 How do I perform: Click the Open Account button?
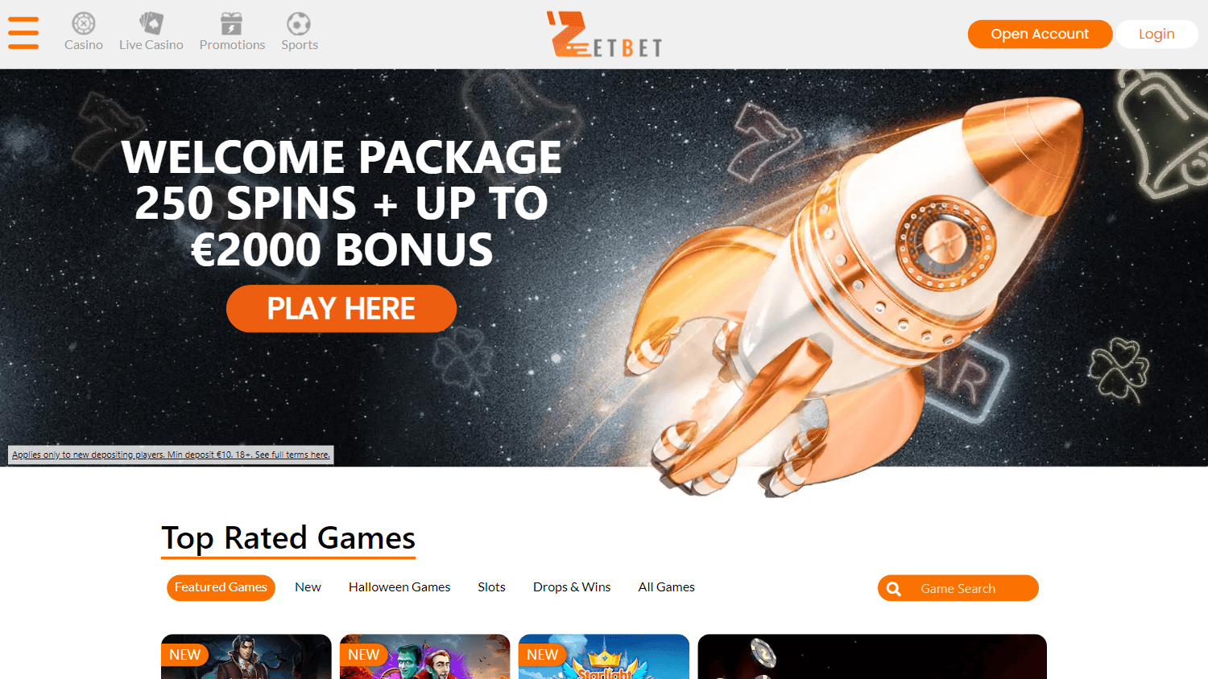tap(1040, 34)
